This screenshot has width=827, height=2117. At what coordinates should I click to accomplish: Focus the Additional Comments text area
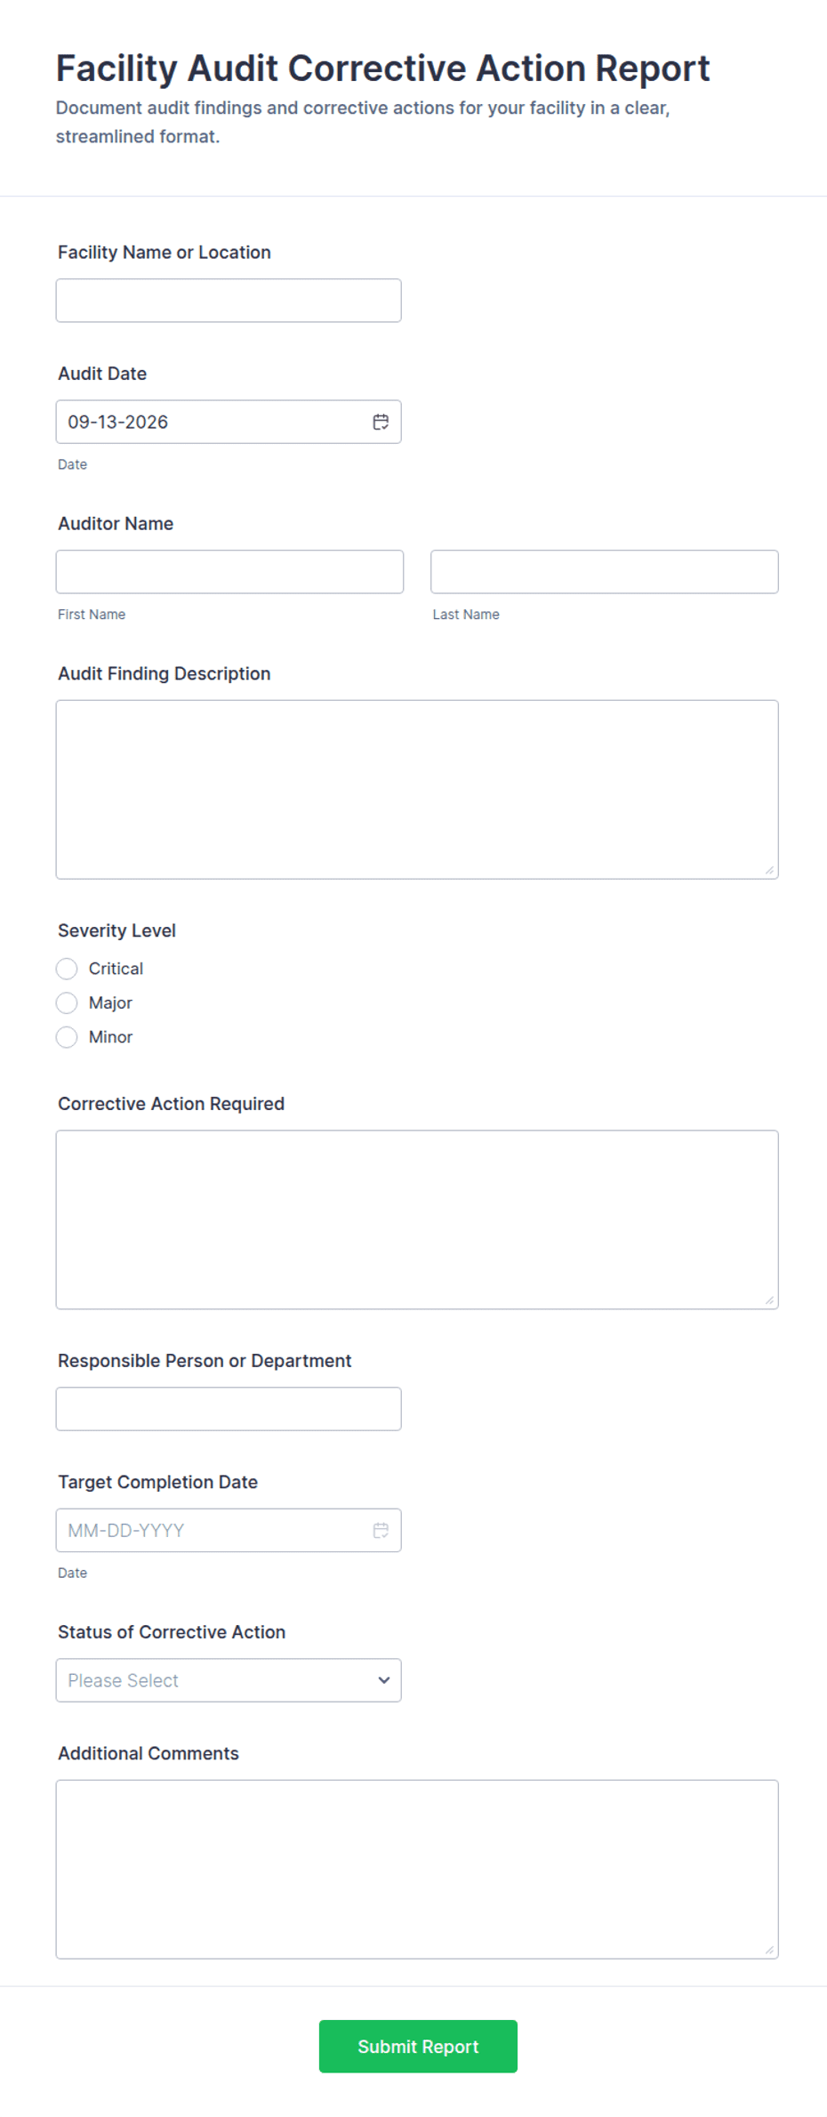pos(417,1869)
